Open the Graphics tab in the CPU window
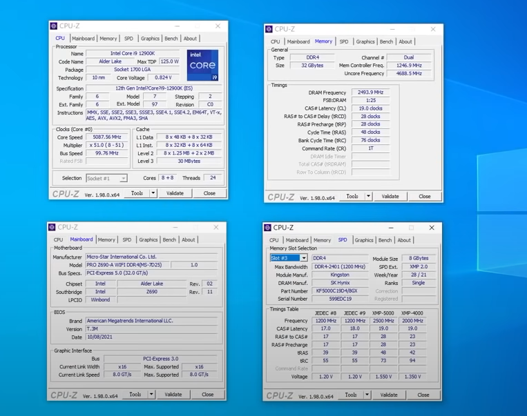The height and width of the screenshot is (416, 527). tap(150, 39)
